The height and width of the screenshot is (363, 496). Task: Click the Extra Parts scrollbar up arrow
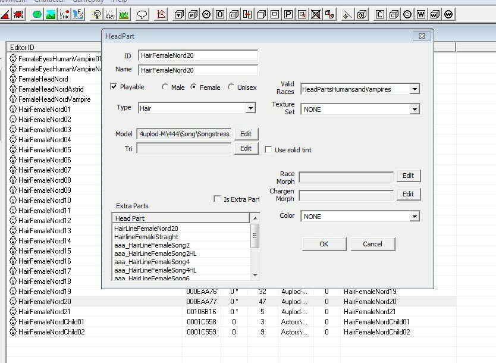pyautogui.click(x=255, y=218)
